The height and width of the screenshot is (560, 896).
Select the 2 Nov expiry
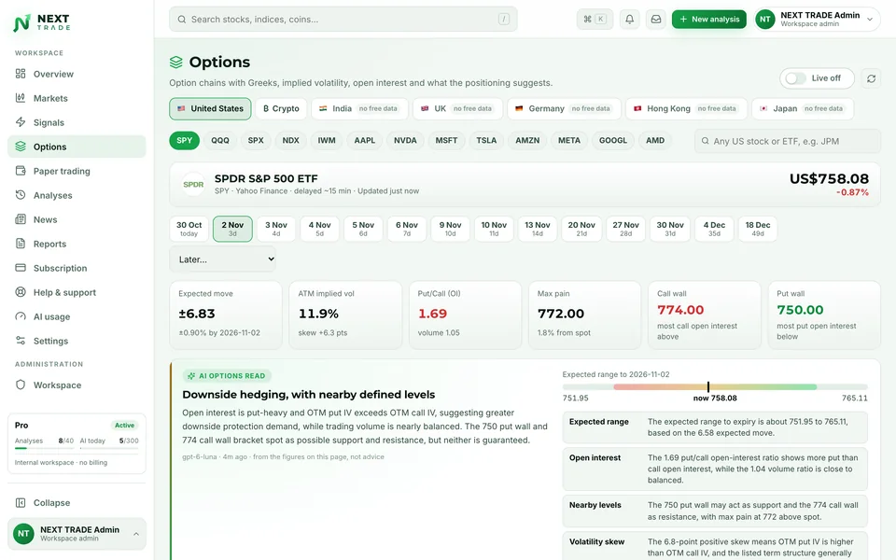[x=232, y=229]
